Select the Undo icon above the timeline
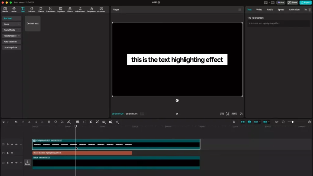The width and height of the screenshot is (313, 176). 16,122
